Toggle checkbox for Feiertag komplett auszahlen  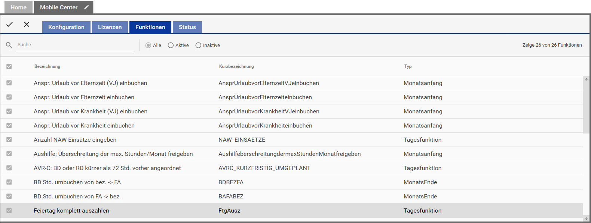[9, 210]
